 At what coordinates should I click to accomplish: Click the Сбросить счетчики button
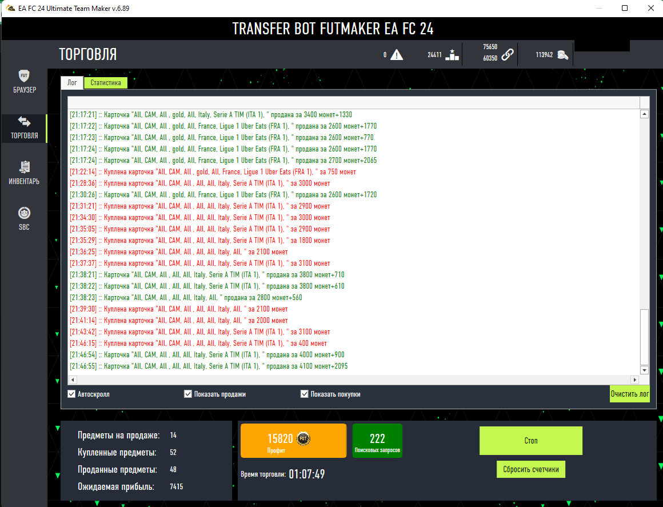pos(530,469)
